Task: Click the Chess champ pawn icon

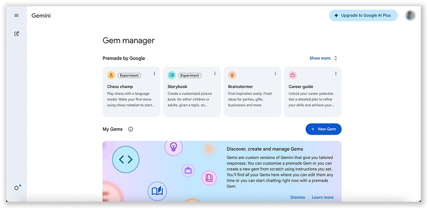Action: pos(111,76)
